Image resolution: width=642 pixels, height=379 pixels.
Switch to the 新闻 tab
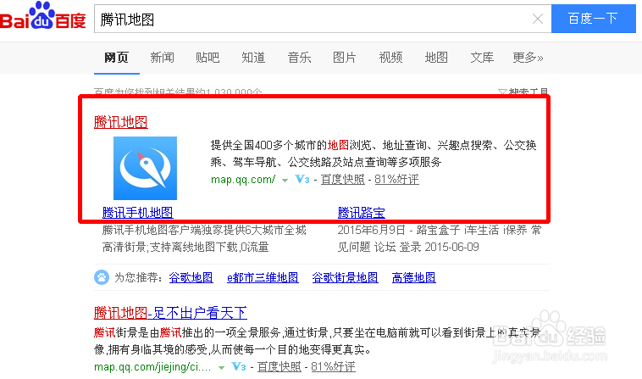click(x=162, y=58)
